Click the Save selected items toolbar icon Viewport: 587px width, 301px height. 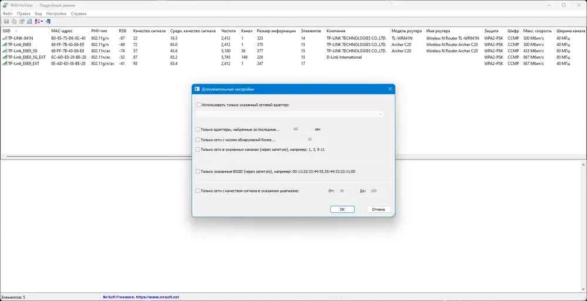point(6,21)
